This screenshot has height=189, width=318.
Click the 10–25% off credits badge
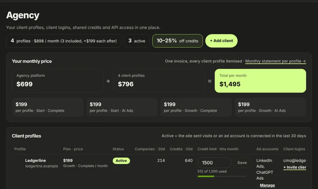coord(178,41)
